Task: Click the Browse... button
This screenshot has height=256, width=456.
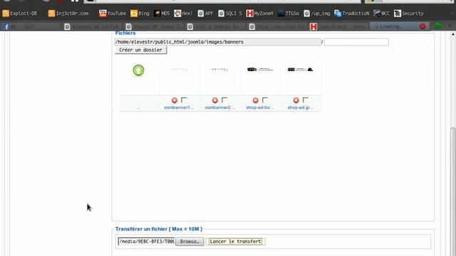Action: pyautogui.click(x=190, y=242)
